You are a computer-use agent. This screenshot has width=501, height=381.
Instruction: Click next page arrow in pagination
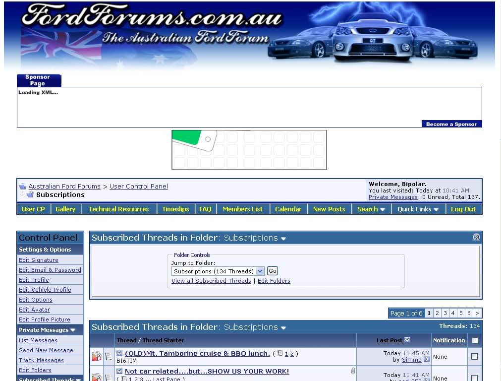point(477,313)
